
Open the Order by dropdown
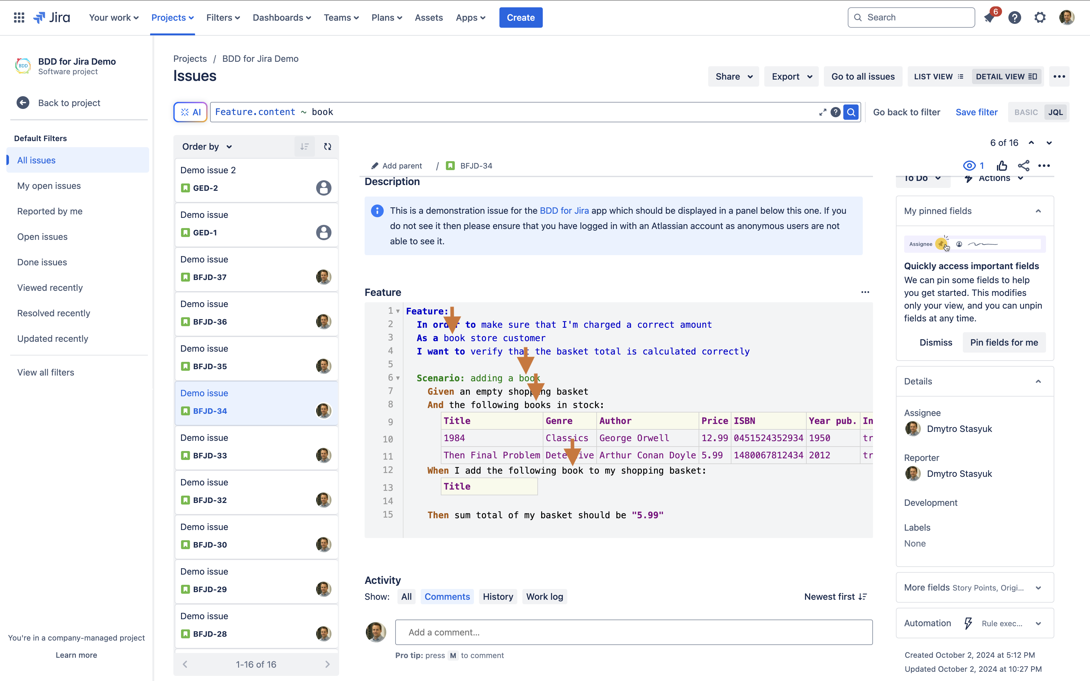coord(207,147)
